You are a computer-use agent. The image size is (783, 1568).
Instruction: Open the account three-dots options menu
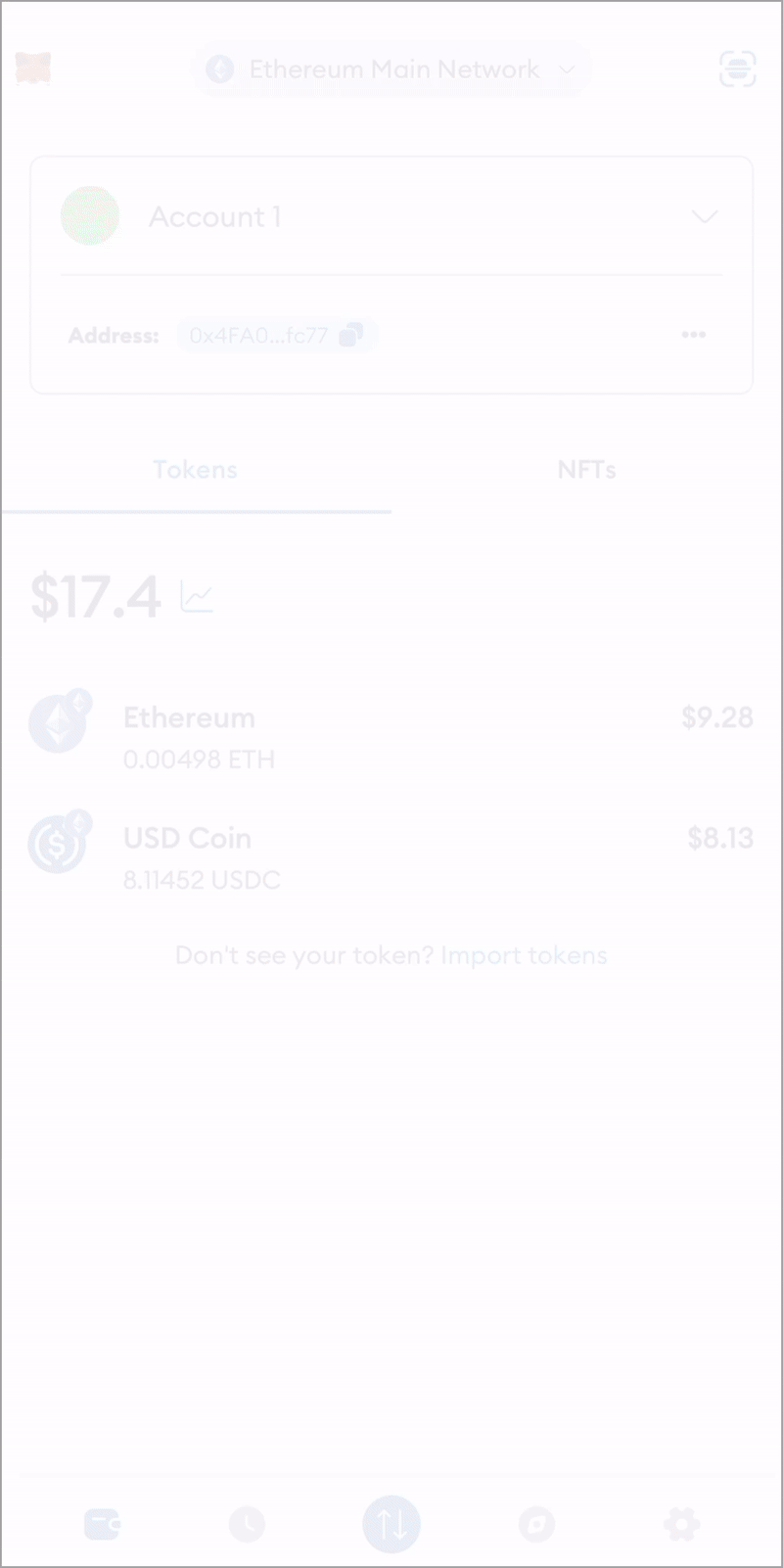pos(694,335)
